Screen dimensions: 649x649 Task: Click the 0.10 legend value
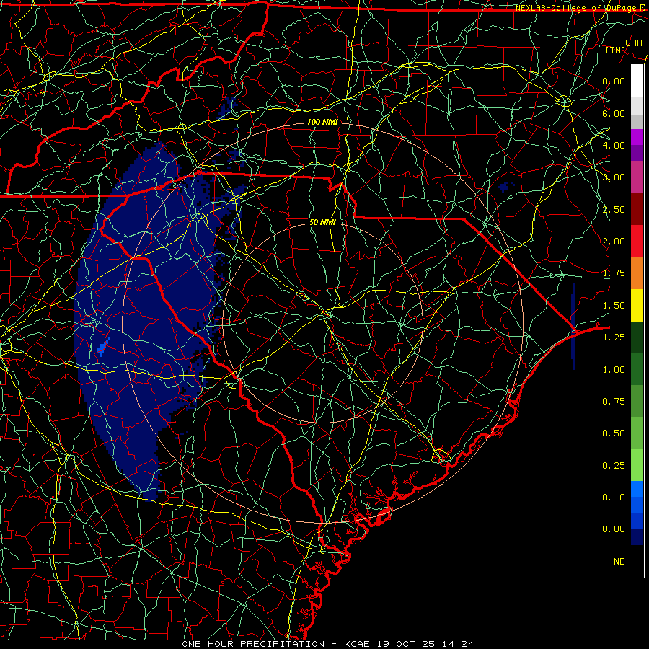tap(614, 498)
